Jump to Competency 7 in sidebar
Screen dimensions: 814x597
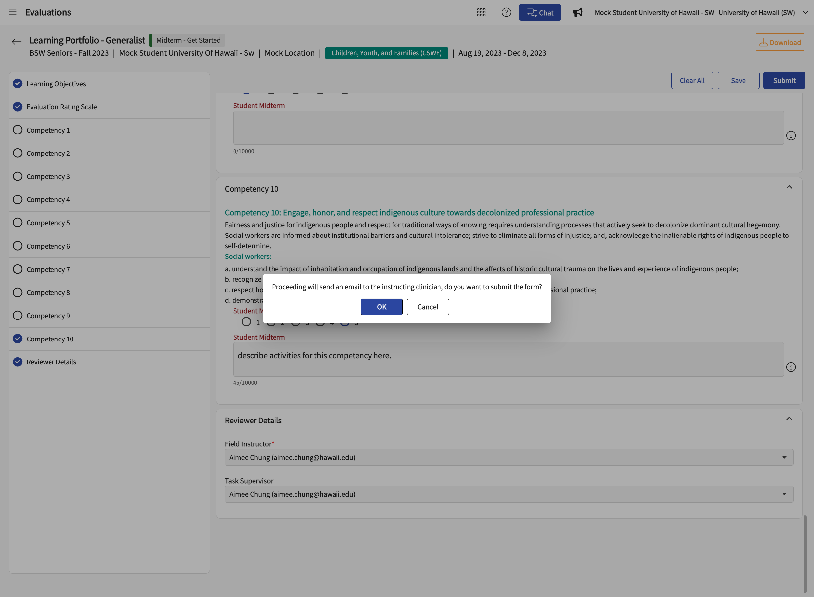[x=109, y=270]
